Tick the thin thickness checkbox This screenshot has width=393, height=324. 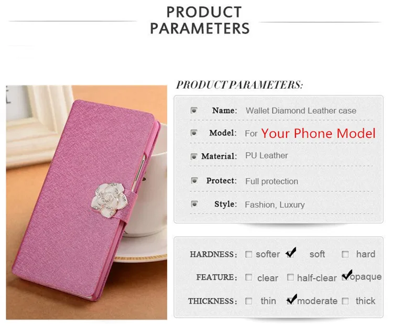pyautogui.click(x=248, y=301)
